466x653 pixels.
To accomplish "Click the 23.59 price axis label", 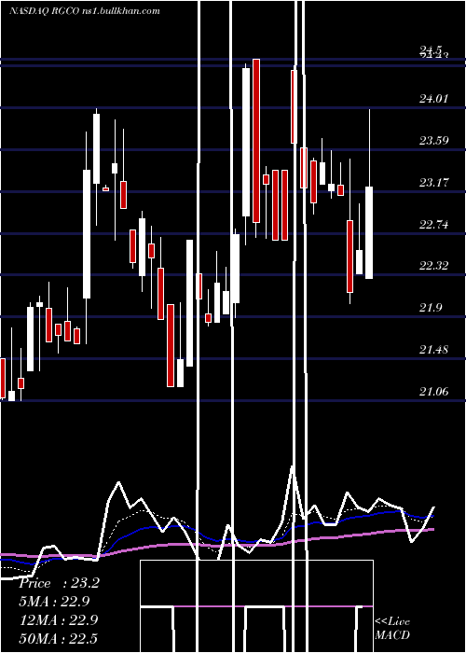I will pyautogui.click(x=434, y=141).
